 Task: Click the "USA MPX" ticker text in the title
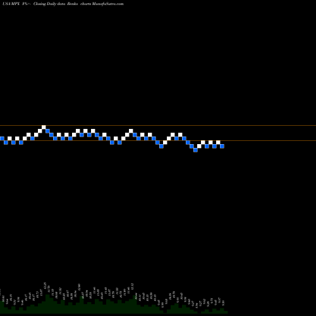click(x=11, y=4)
